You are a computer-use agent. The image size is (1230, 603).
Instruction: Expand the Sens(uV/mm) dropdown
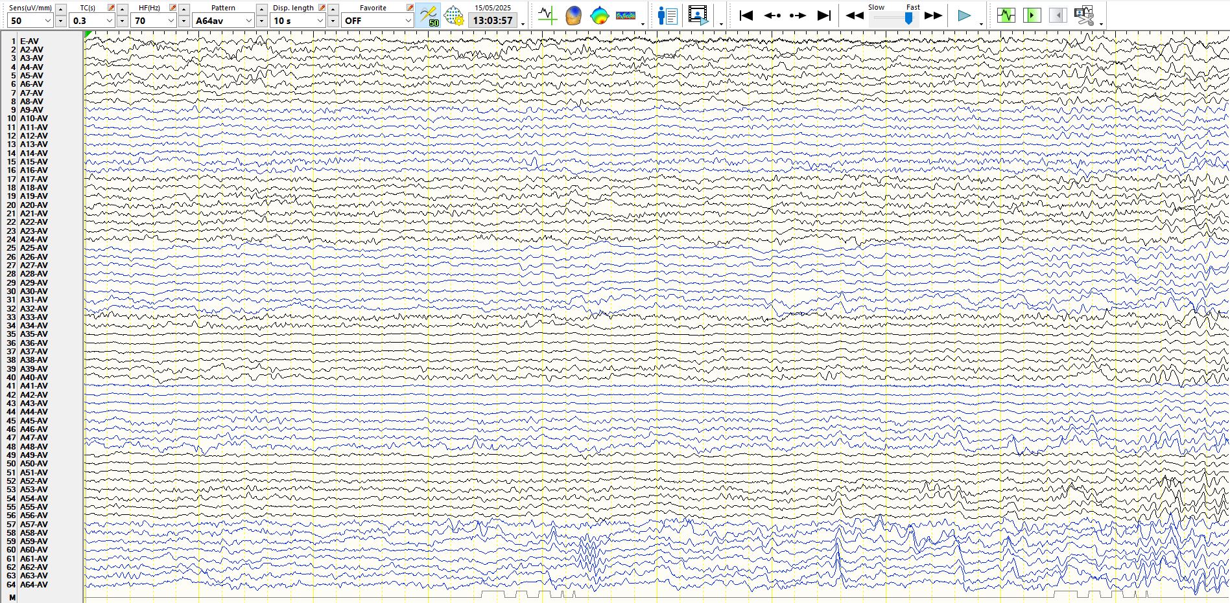47,21
